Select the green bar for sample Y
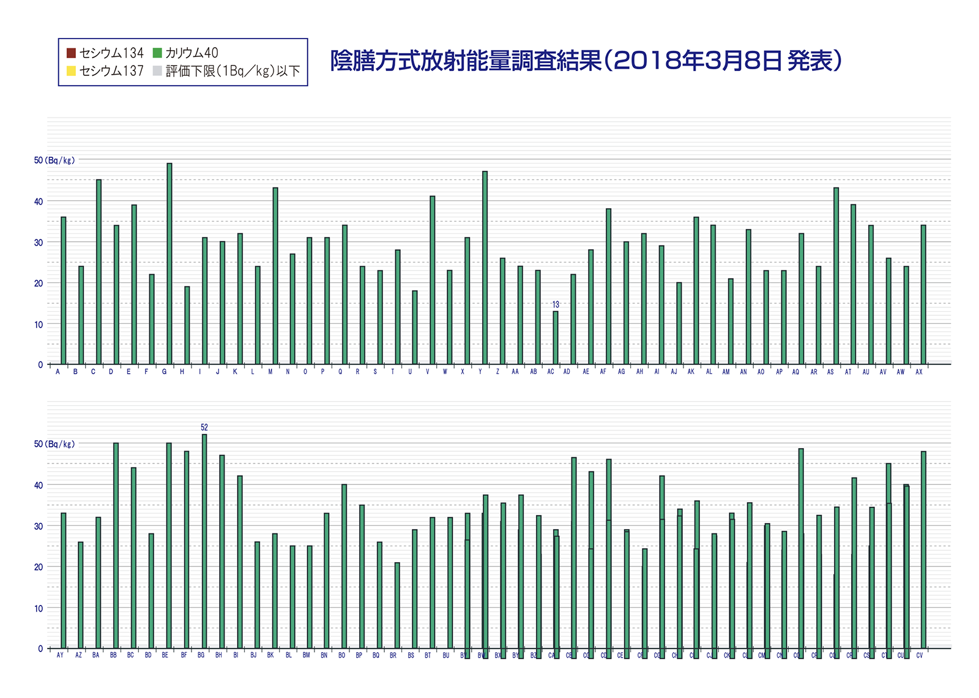979x698 pixels. 485,268
